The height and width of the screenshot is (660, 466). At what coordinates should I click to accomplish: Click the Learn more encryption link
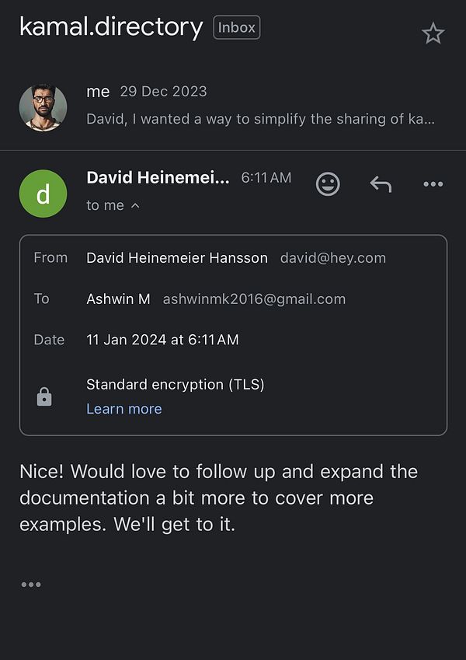tap(124, 409)
